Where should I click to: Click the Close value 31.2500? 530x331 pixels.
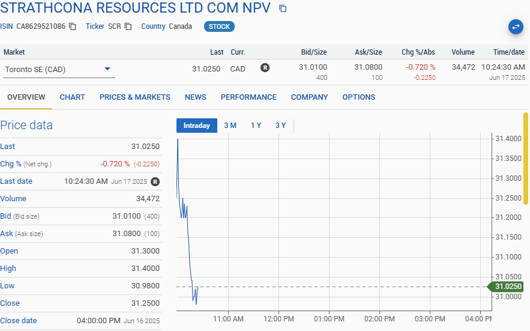[145, 303]
